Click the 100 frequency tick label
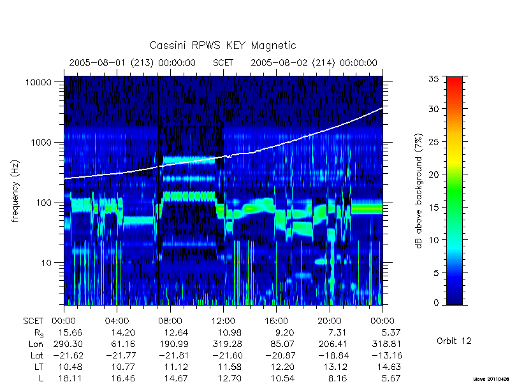This screenshot has height=382, width=510. point(44,202)
